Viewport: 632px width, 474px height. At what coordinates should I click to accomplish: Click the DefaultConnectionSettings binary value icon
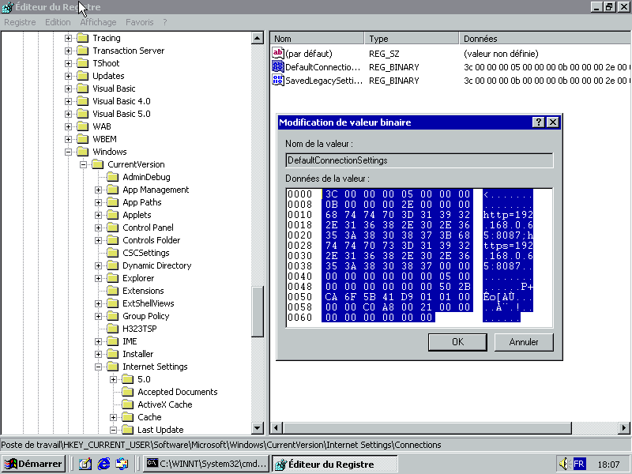pyautogui.click(x=278, y=66)
